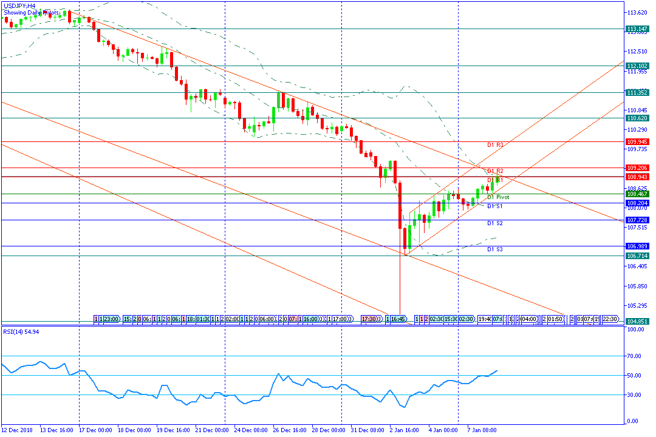Click the 105.850 price scale value

637,286
